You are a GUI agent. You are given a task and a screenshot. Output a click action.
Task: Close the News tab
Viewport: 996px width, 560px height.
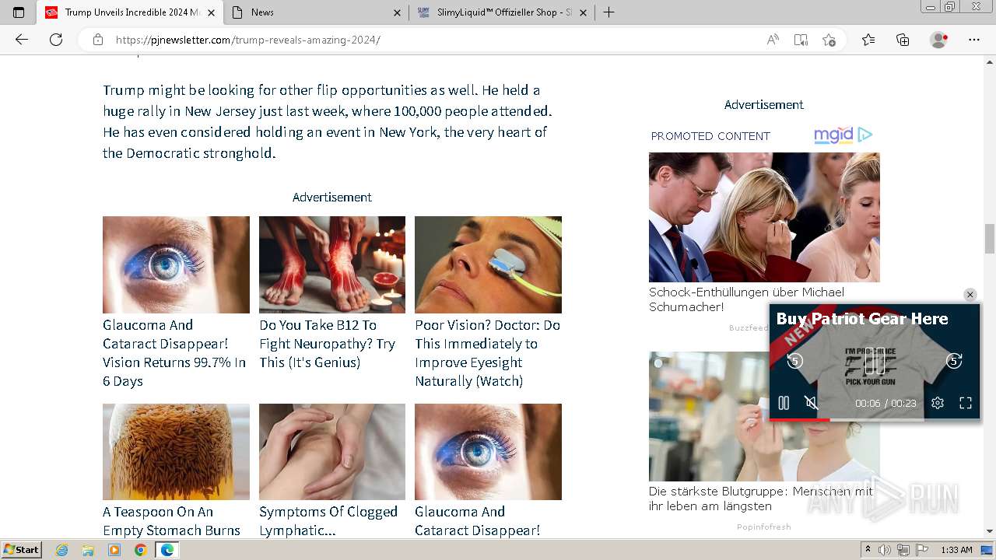coord(397,12)
